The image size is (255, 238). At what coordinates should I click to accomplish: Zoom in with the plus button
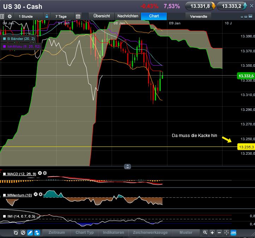(212, 233)
